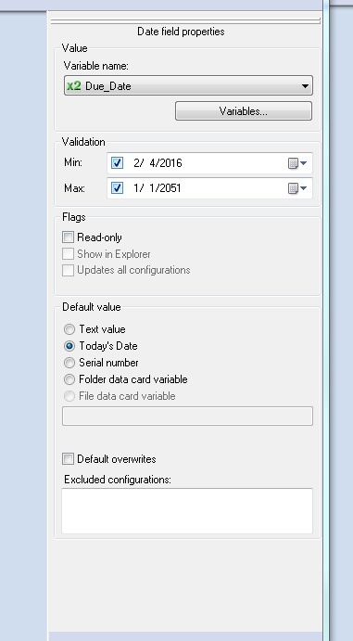This screenshot has width=353, height=641.
Task: Select the Text value radio option
Action: (69, 329)
